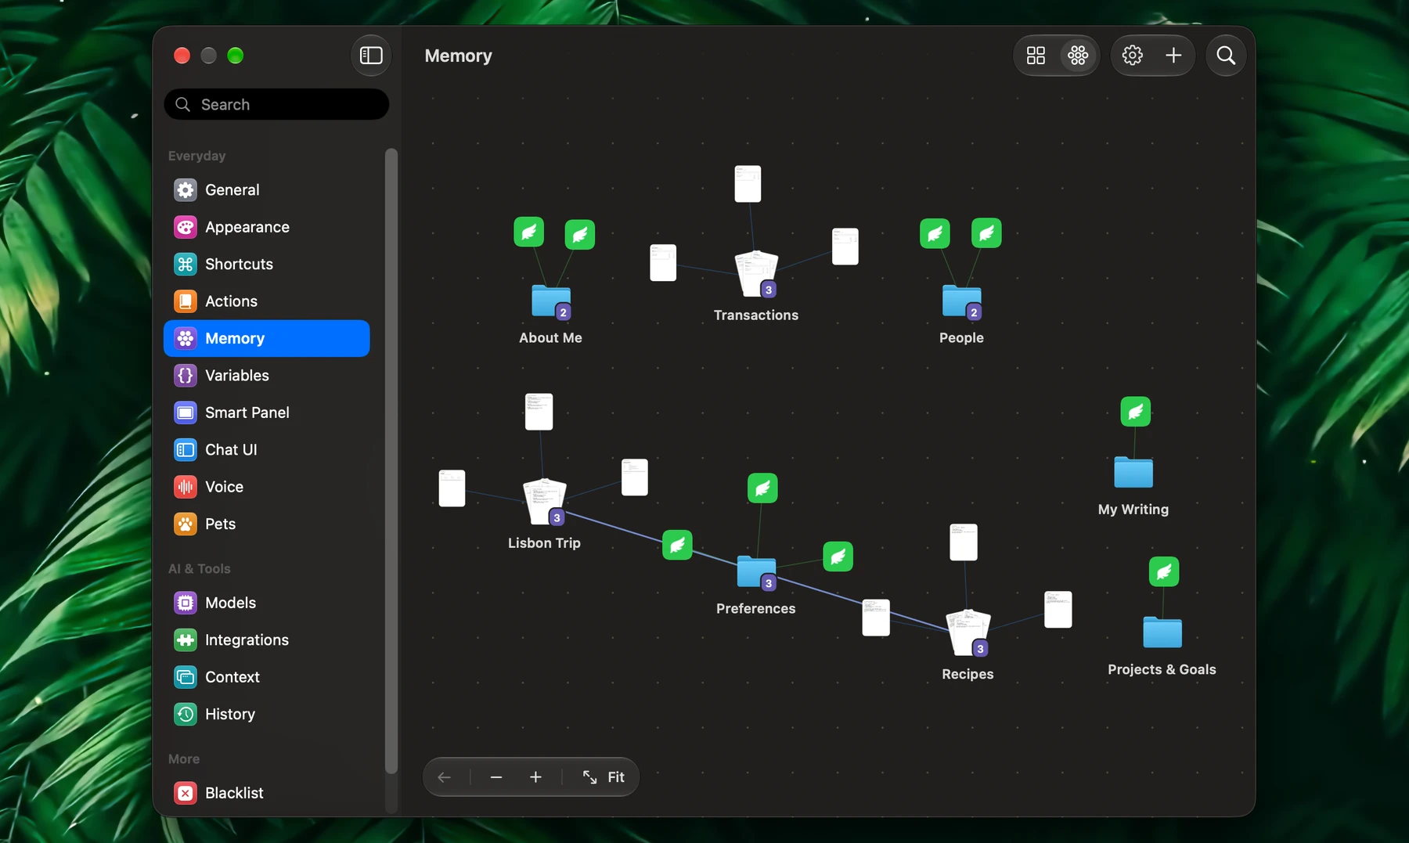Zoom out with the minus button
The width and height of the screenshot is (1409, 843).
click(x=495, y=777)
